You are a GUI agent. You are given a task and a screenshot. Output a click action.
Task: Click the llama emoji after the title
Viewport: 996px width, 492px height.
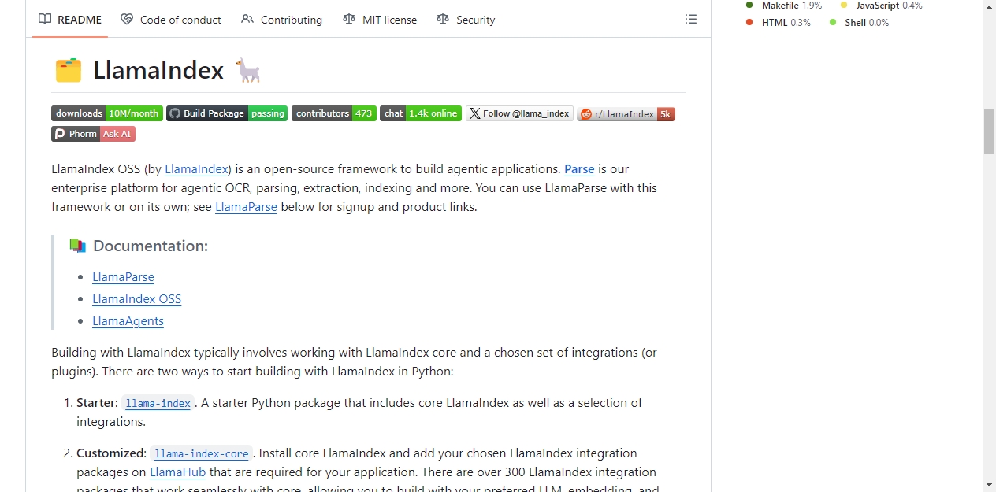[x=248, y=70]
